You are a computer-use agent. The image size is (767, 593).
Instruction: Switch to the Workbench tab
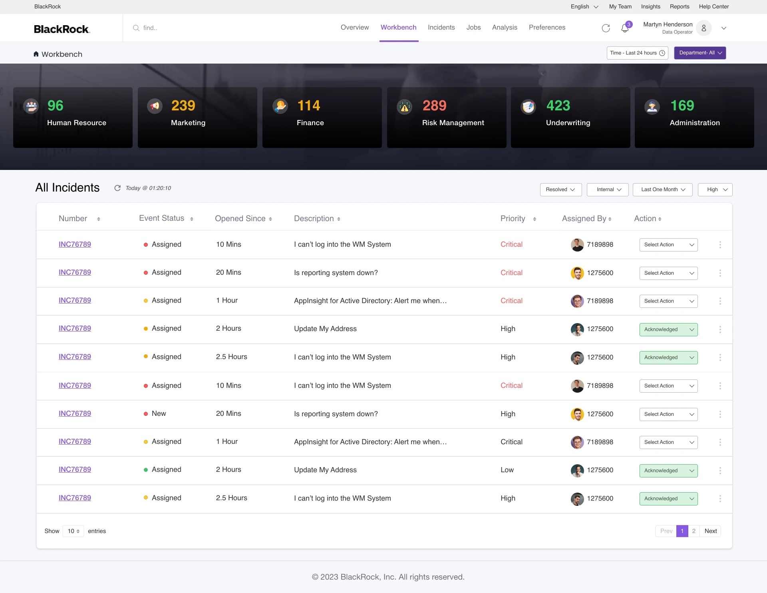398,27
